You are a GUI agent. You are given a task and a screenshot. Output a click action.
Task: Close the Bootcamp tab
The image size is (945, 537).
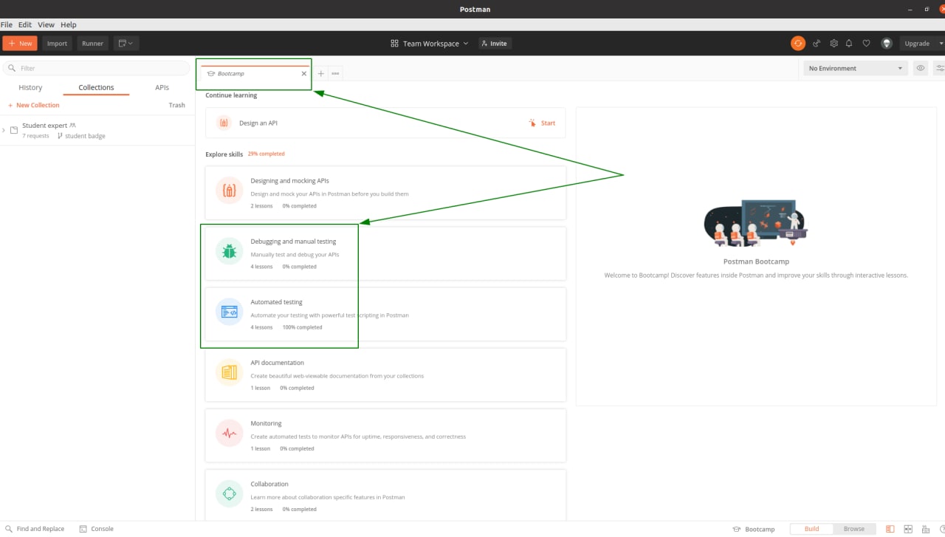[304, 74]
